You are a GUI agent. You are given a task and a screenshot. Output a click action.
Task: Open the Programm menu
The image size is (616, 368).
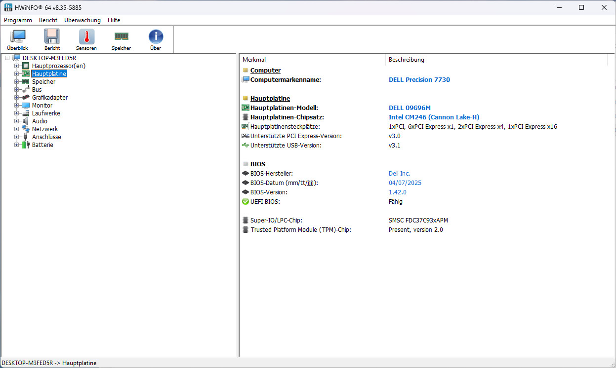point(18,20)
